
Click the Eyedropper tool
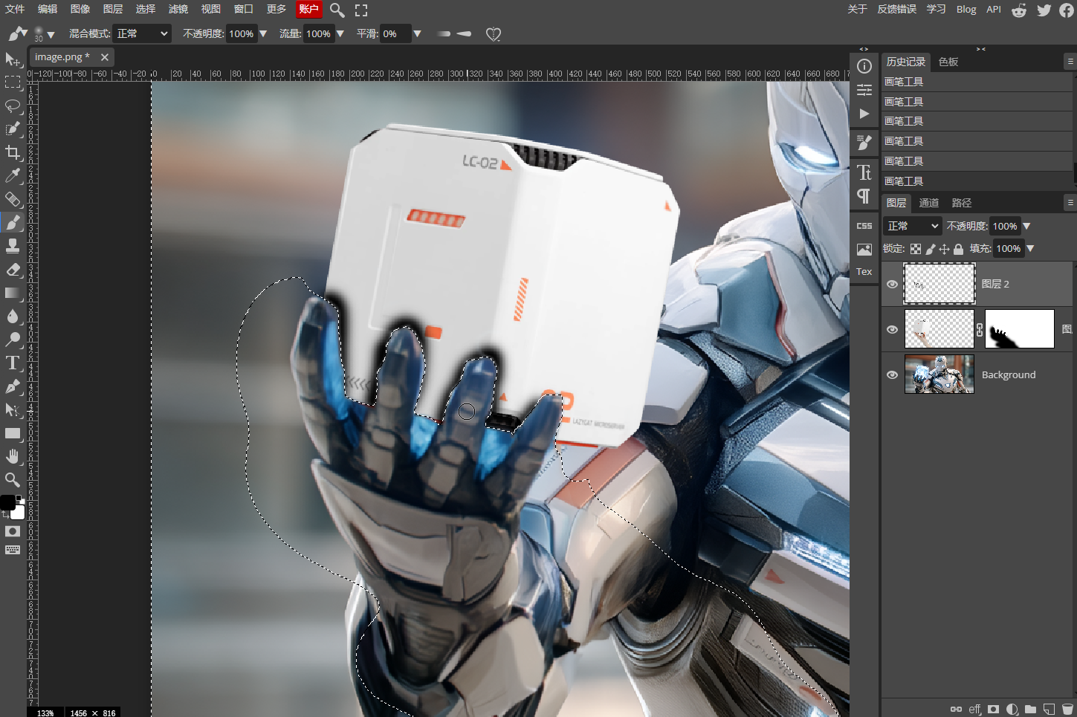pyautogui.click(x=13, y=175)
